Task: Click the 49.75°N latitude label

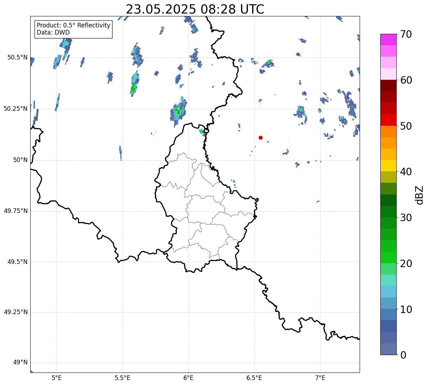Action: [16, 211]
